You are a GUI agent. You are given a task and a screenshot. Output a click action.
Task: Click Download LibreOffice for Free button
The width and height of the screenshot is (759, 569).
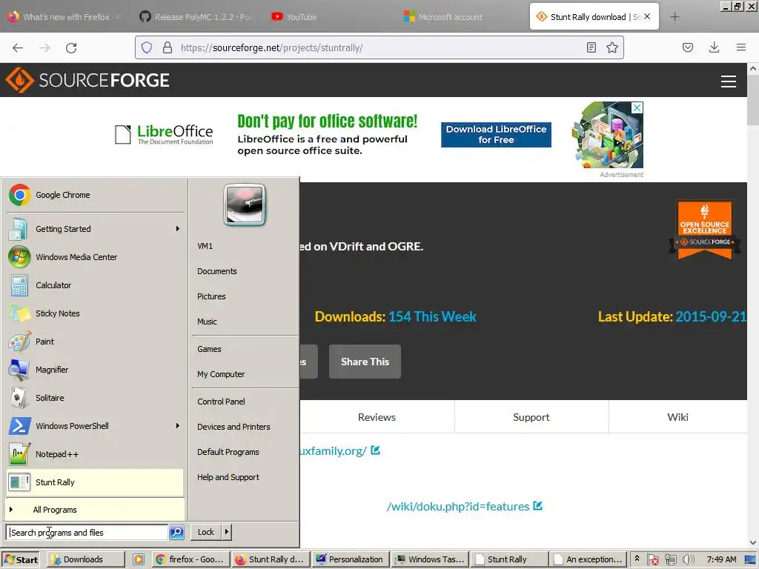[x=496, y=135]
